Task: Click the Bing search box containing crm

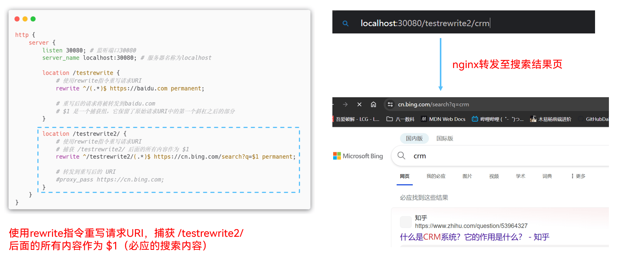Action: pyautogui.click(x=501, y=156)
